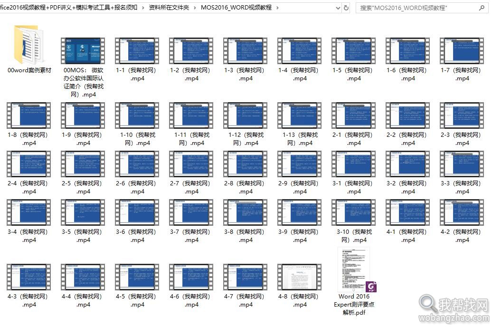Select the 1-9 mp4 video icon
Screen dimensions: 492x327
tap(83, 115)
